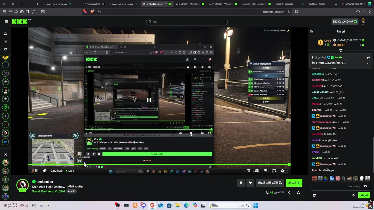Pause the onbader stream video

(x=36, y=171)
